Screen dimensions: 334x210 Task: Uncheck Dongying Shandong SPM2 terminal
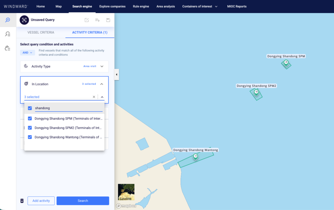[x=30, y=128]
